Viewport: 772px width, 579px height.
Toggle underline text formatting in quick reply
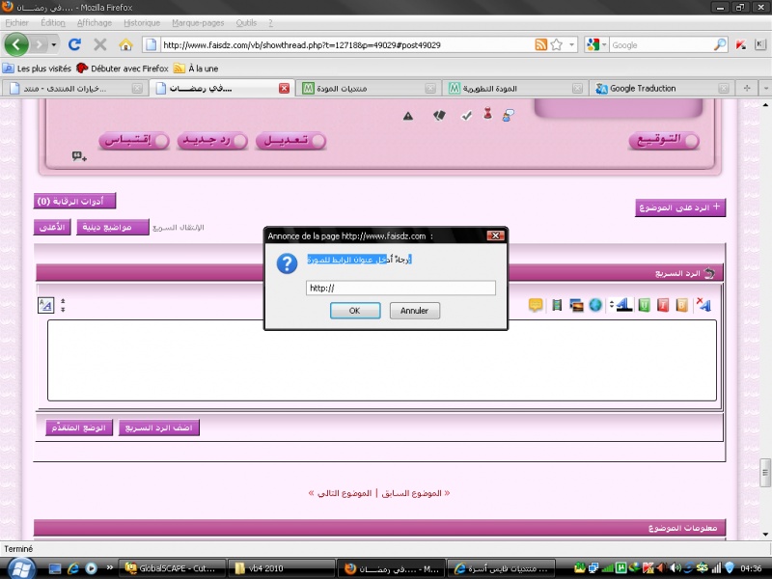click(x=644, y=306)
